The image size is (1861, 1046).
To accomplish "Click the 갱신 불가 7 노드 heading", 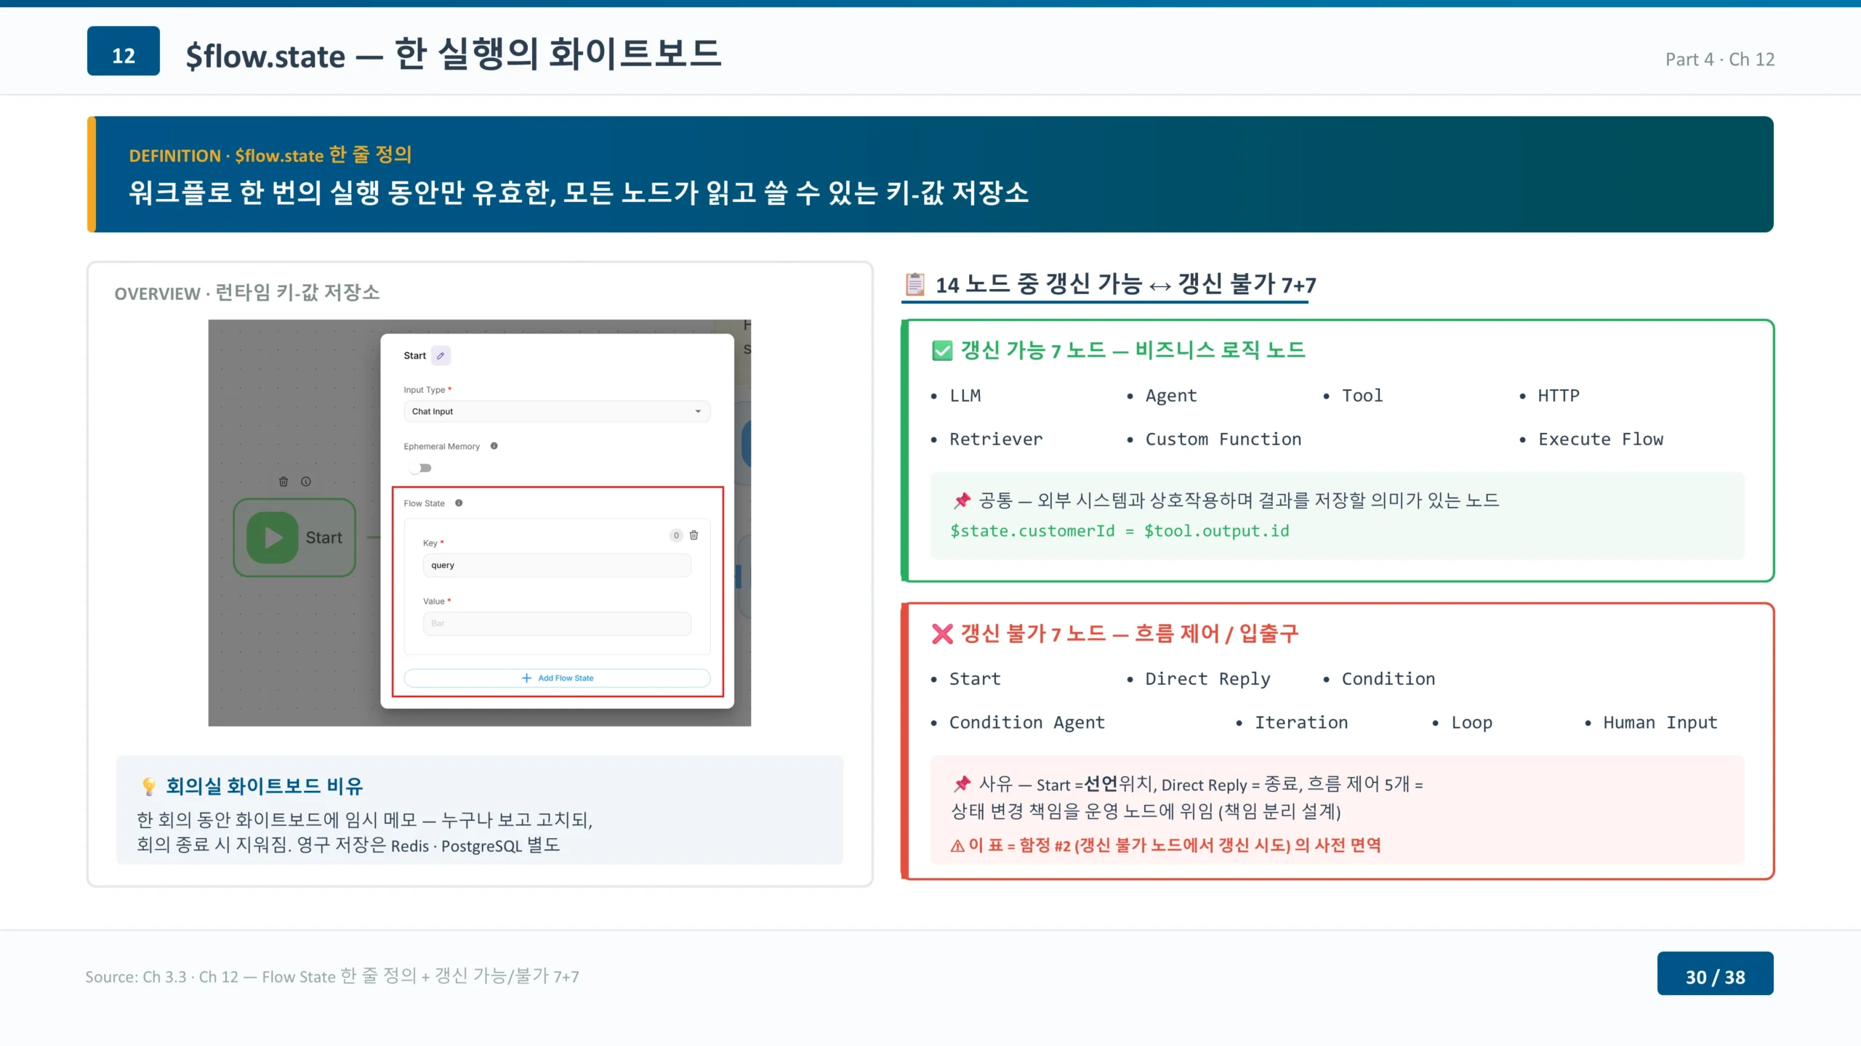I will pos(1129,634).
